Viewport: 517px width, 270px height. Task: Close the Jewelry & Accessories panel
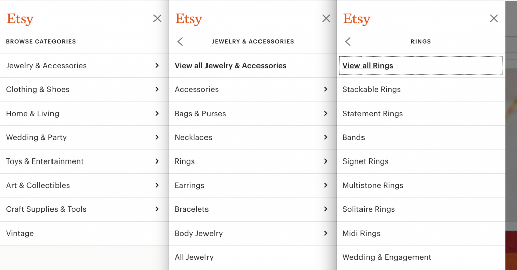click(x=326, y=19)
